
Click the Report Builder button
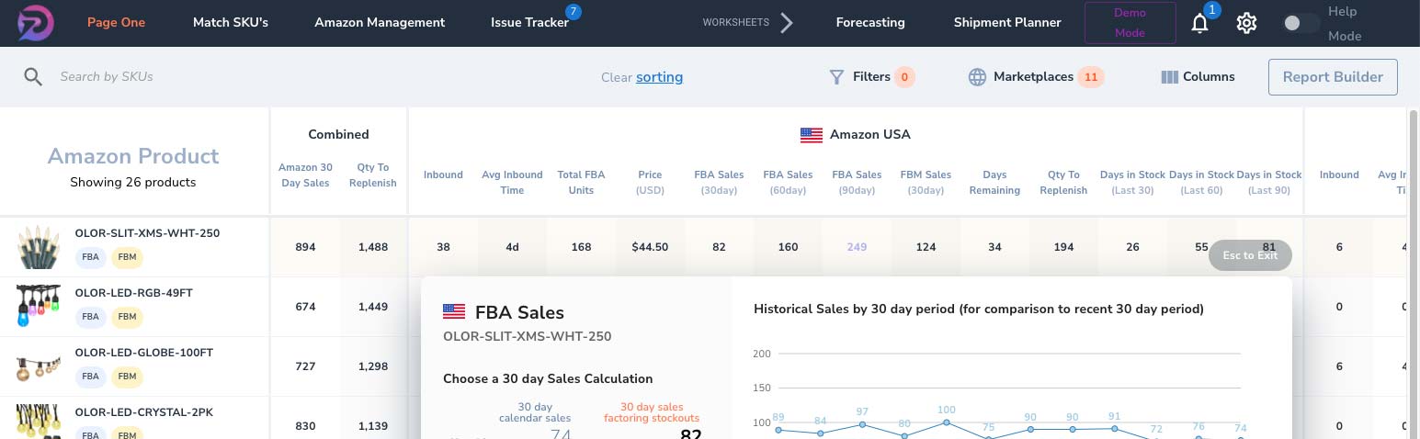pos(1333,77)
